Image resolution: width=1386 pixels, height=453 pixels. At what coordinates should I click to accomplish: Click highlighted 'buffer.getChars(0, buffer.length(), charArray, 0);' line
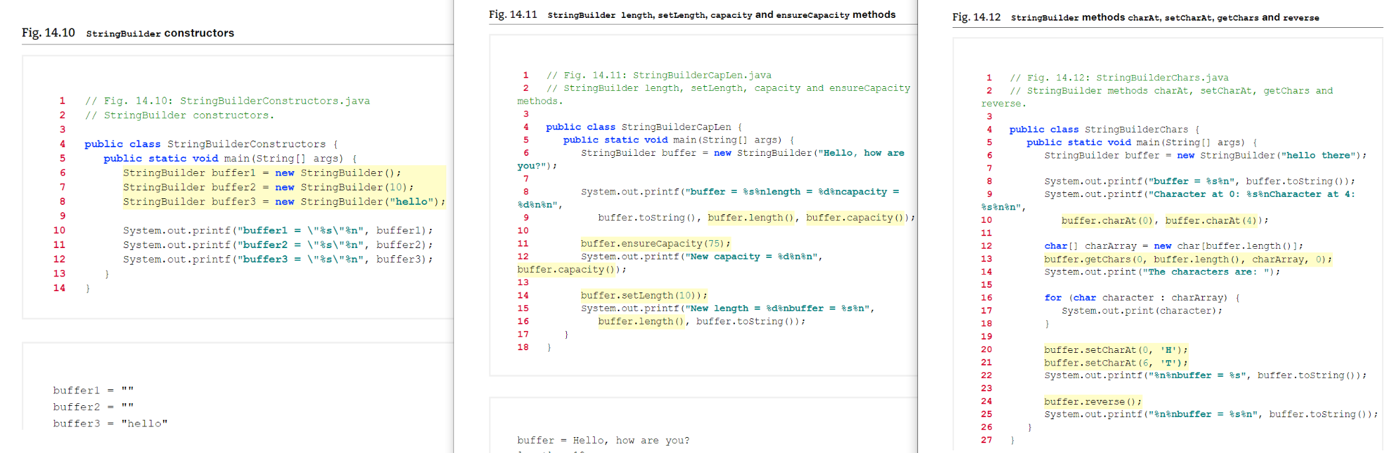(1188, 259)
